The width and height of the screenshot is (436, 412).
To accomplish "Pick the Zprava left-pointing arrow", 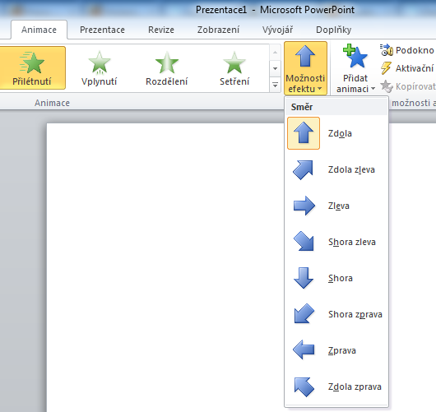I will pyautogui.click(x=336, y=350).
